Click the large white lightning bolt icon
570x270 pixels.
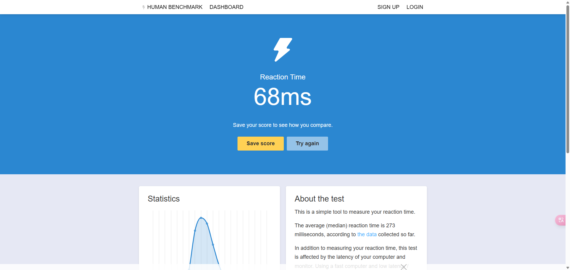pos(283,49)
